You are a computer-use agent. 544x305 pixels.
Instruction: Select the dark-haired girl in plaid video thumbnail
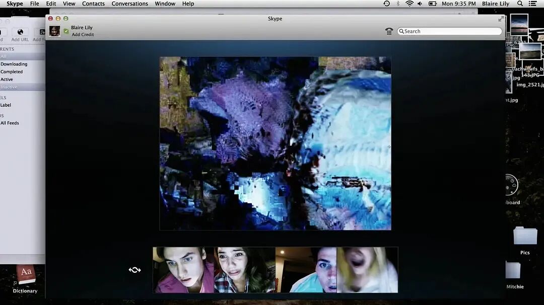(x=245, y=270)
